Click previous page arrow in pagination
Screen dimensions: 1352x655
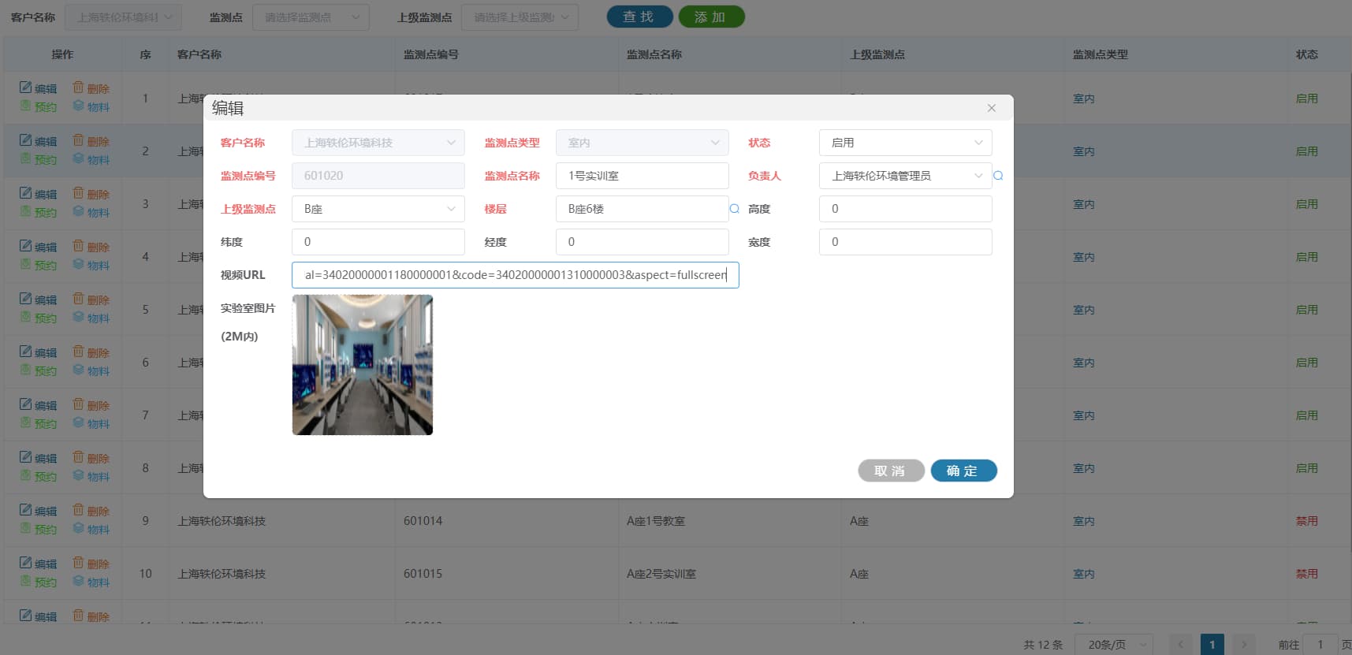click(1181, 645)
